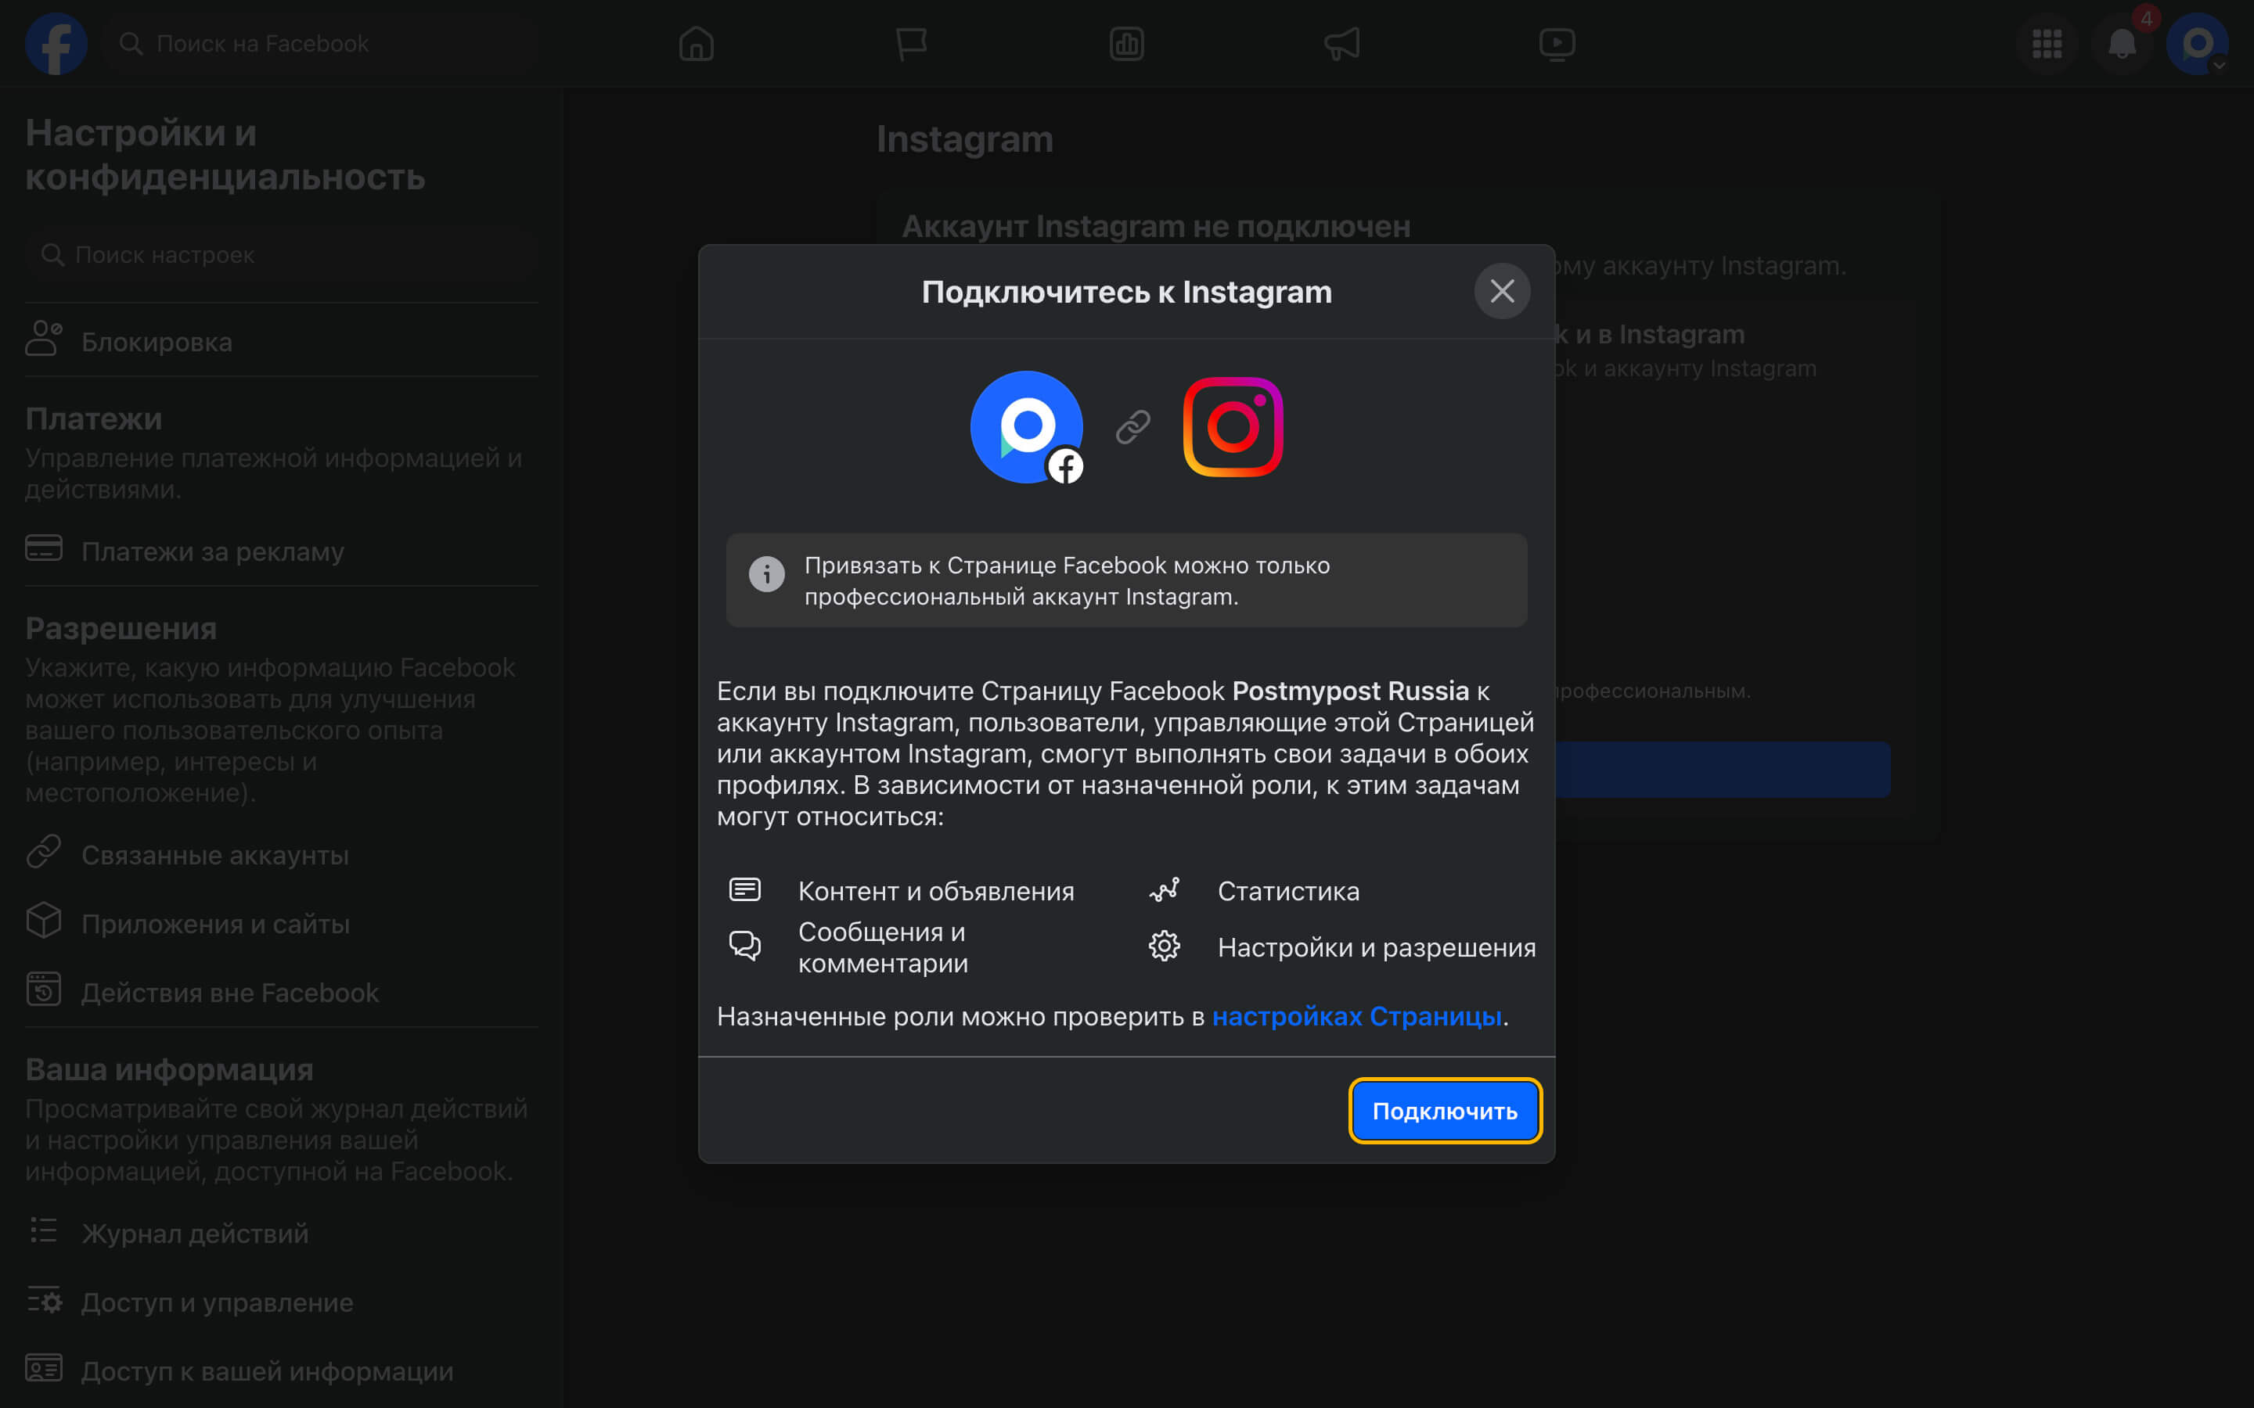Open the Ads megaphone icon
The image size is (2254, 1408).
coord(1341,44)
